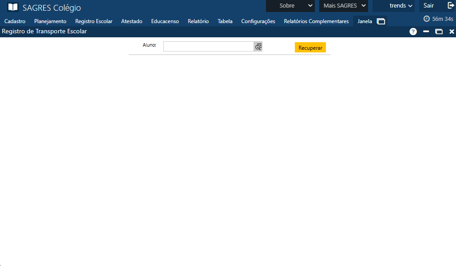
Task: Open the Tabela menu
Action: click(x=225, y=21)
